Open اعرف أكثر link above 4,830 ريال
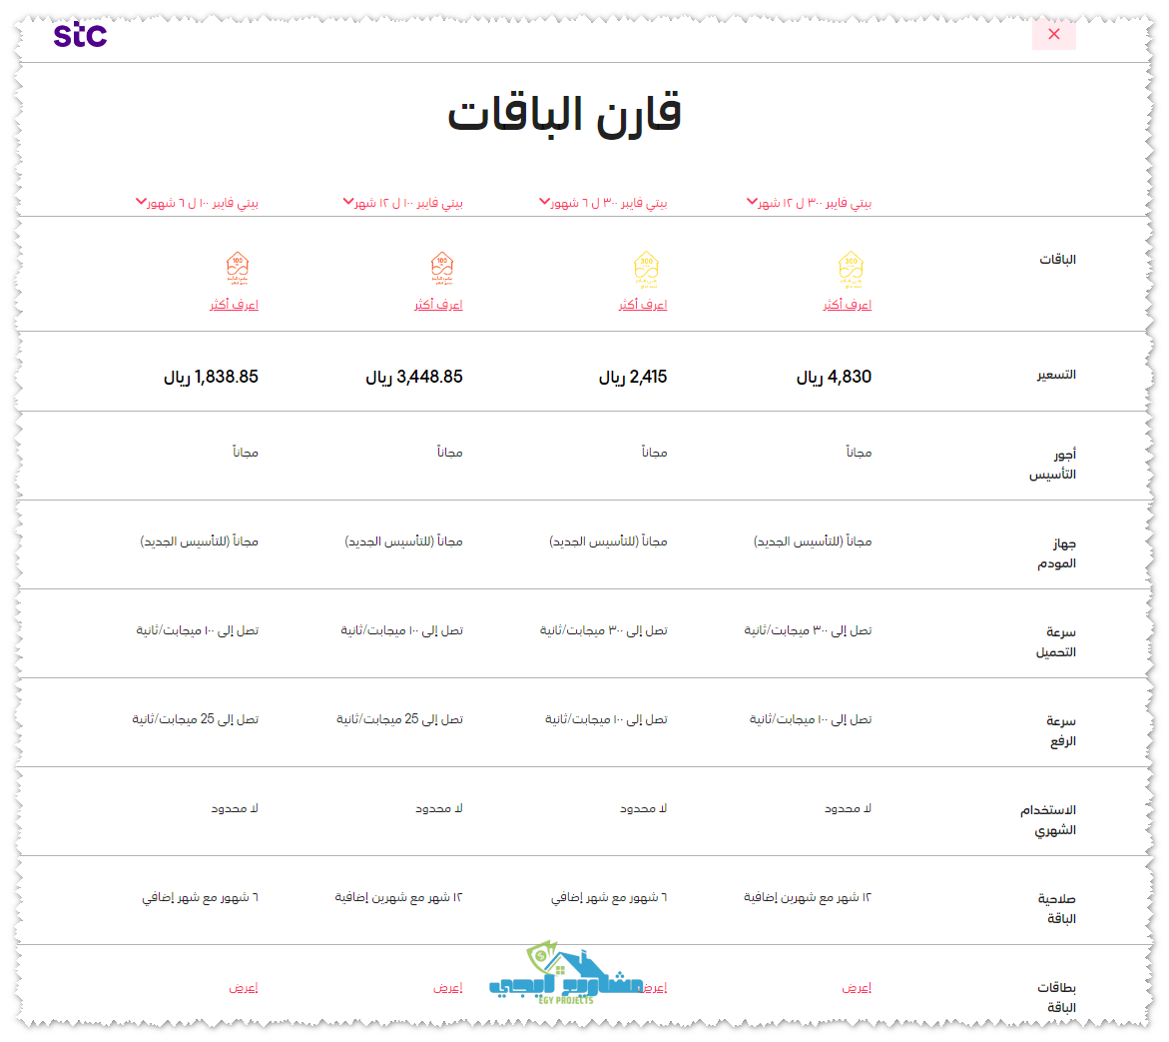This screenshot has width=1169, height=1042. (x=847, y=305)
